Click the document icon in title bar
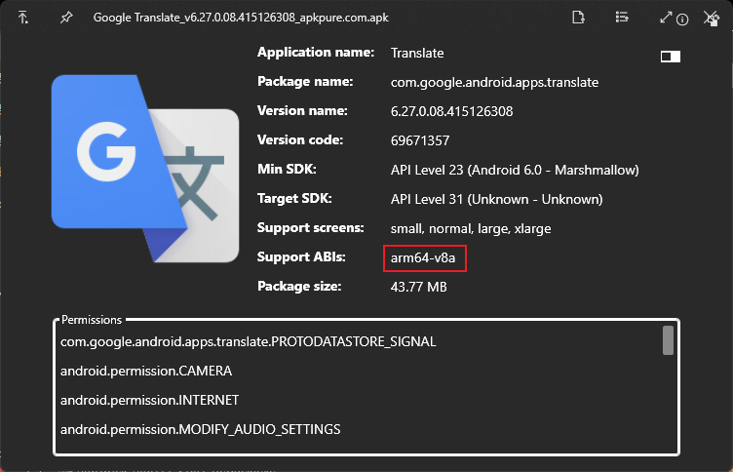The width and height of the screenshot is (733, 472). 579,18
